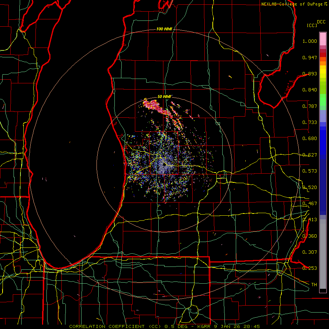Click the 0.467 scale value
Screen dimensions: 329x329
click(310, 204)
